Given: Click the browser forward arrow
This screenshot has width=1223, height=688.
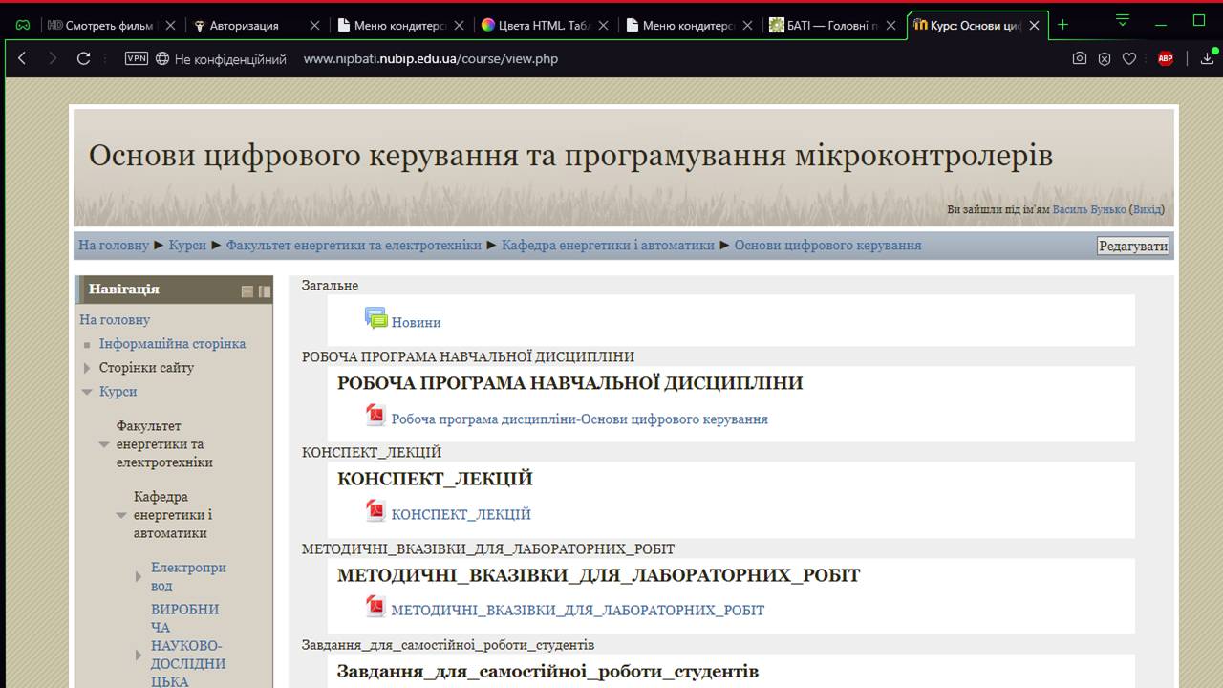Looking at the screenshot, I should 53,58.
